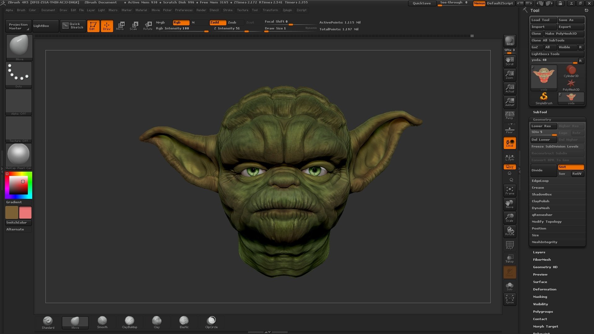594x334 pixels.
Task: Open the Texture menu
Action: tap(243, 10)
